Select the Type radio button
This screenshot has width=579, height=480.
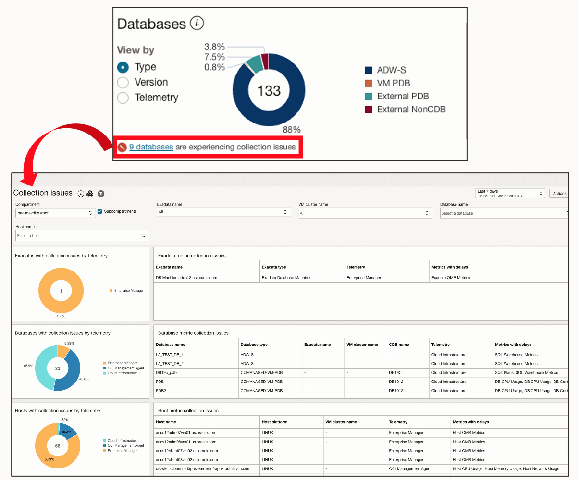click(x=123, y=67)
